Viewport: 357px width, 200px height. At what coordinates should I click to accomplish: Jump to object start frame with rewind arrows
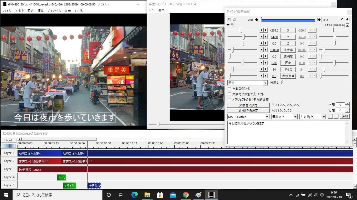(x=257, y=20)
